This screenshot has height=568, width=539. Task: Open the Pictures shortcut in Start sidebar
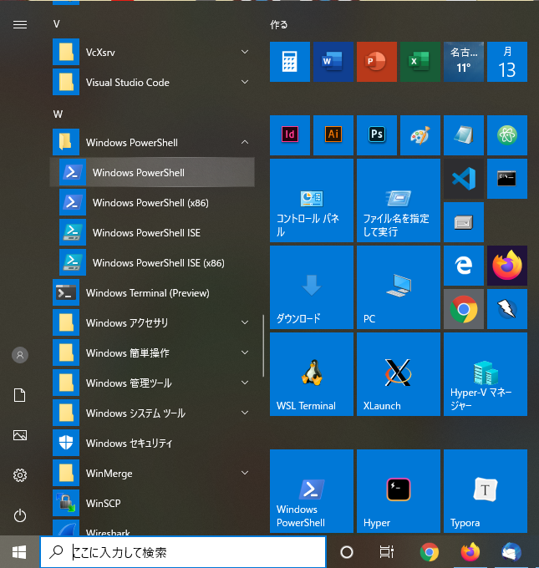pyautogui.click(x=20, y=435)
